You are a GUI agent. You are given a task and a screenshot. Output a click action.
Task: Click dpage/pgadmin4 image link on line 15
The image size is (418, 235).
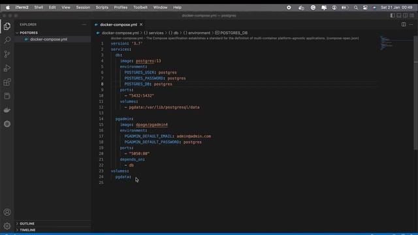coord(152,125)
